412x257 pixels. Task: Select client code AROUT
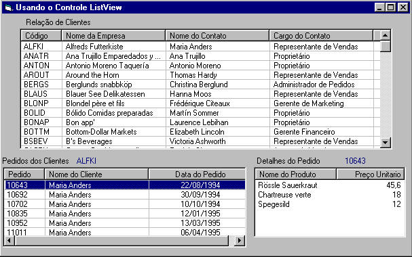(x=36, y=75)
